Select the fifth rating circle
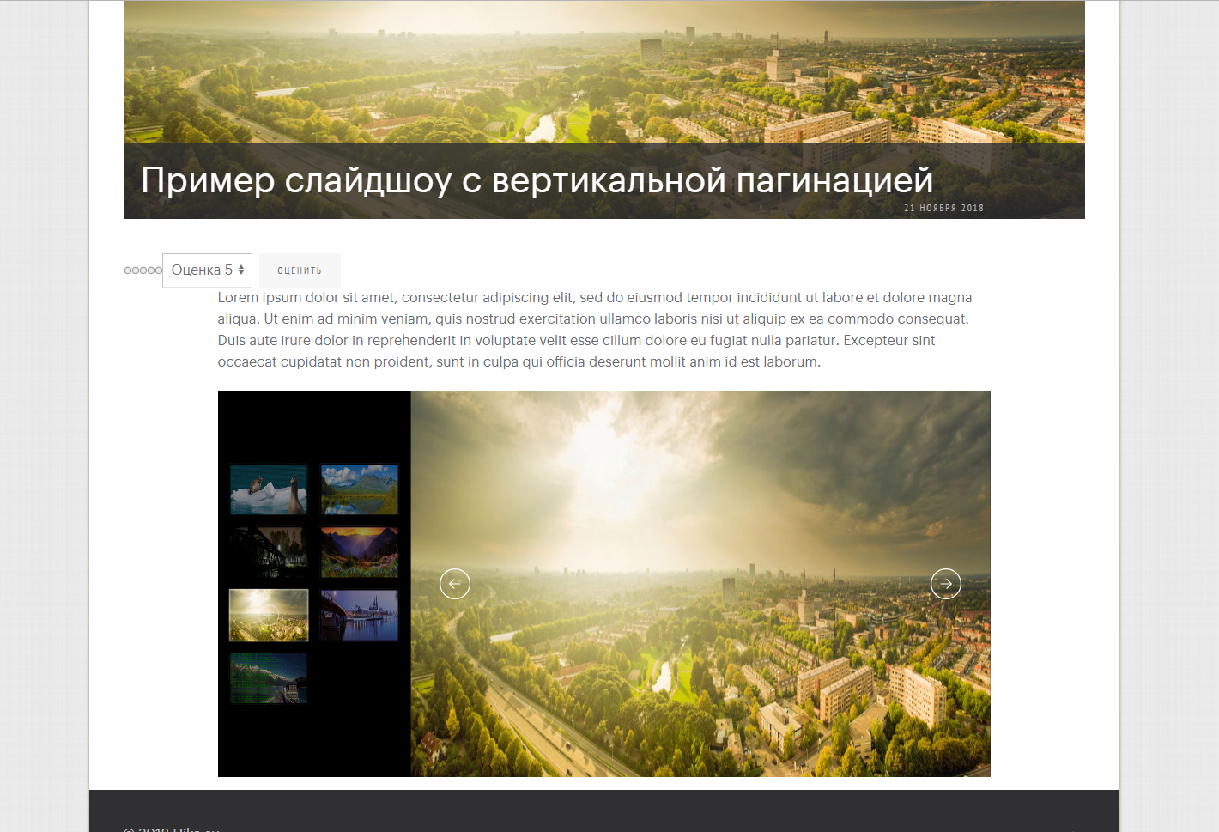The width and height of the screenshot is (1219, 832). click(x=159, y=270)
